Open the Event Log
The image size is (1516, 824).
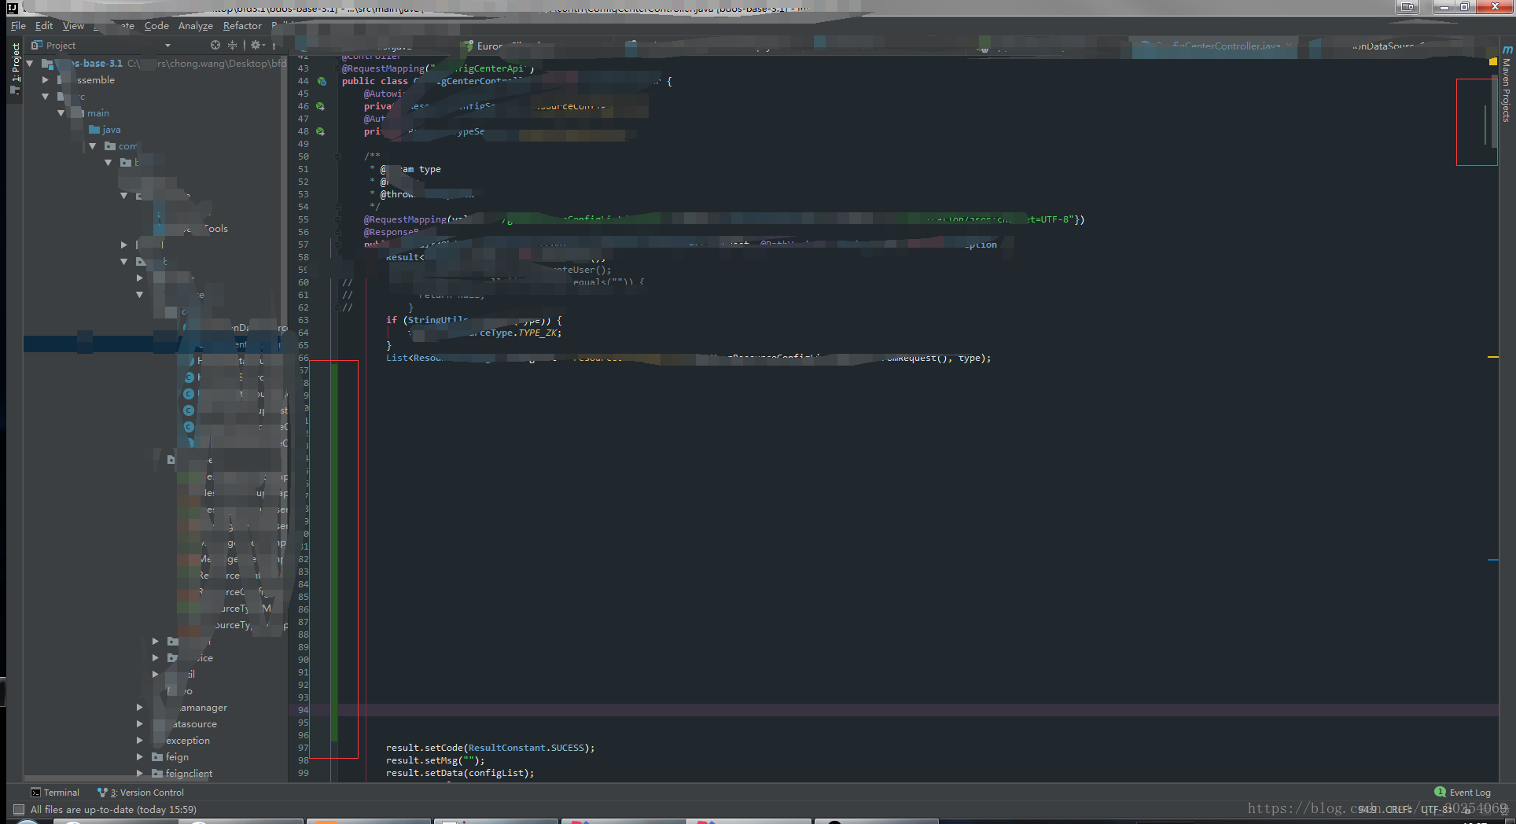click(x=1463, y=793)
